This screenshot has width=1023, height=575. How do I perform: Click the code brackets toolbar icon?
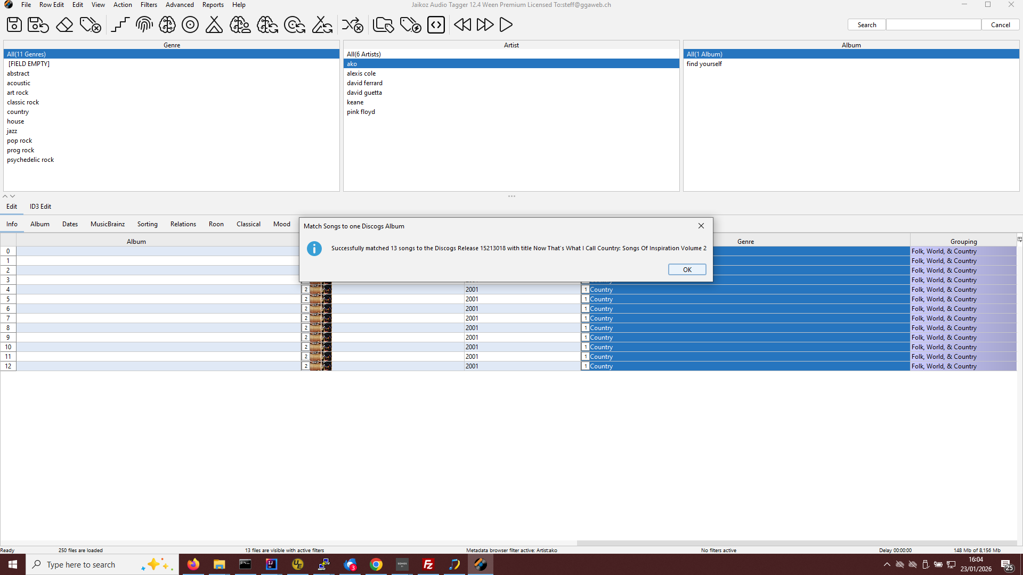[x=436, y=24]
